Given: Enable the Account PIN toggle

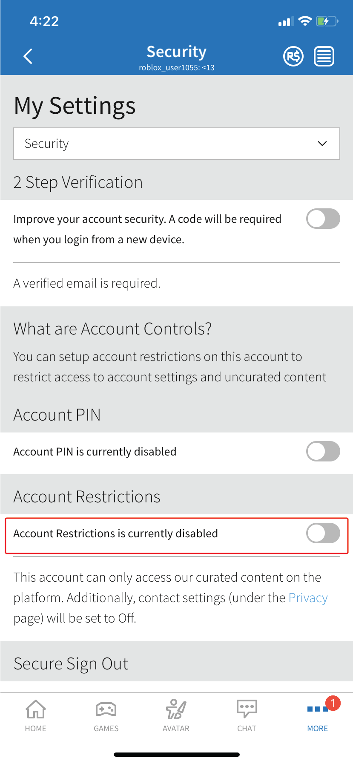Looking at the screenshot, I should [x=323, y=451].
